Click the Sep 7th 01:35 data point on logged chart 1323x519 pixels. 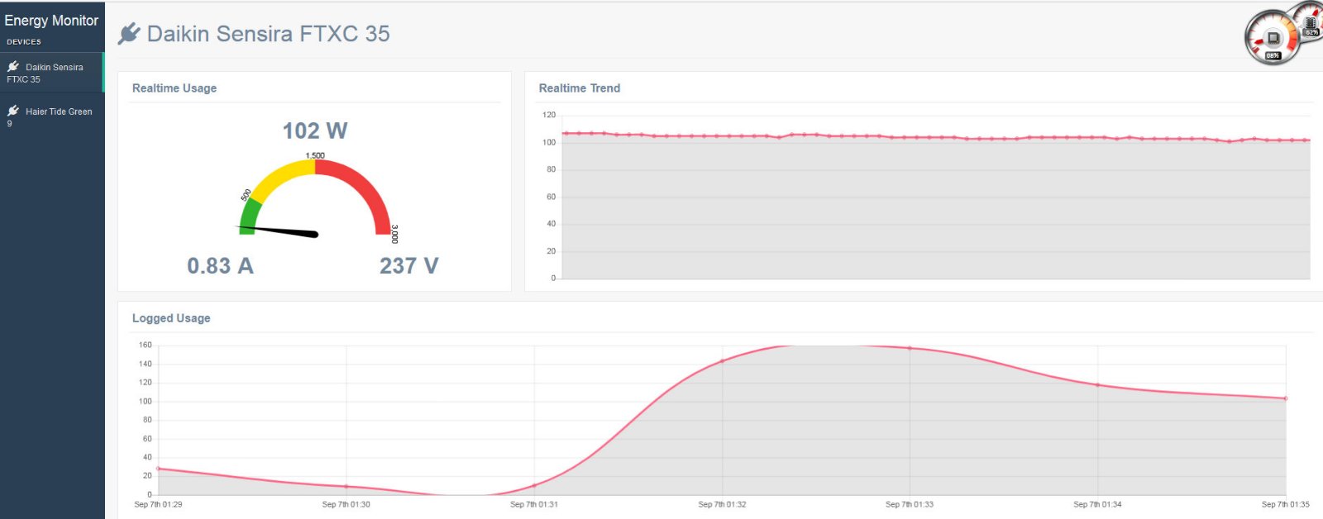click(1285, 398)
